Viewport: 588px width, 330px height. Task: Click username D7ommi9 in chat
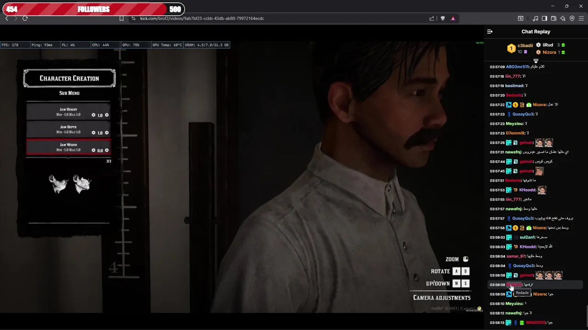pos(515,133)
